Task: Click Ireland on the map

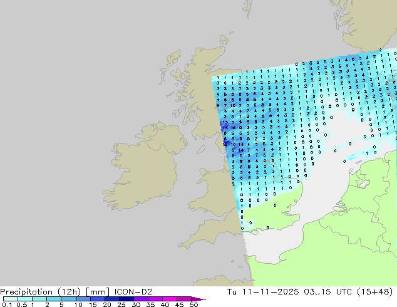Action: [144, 167]
